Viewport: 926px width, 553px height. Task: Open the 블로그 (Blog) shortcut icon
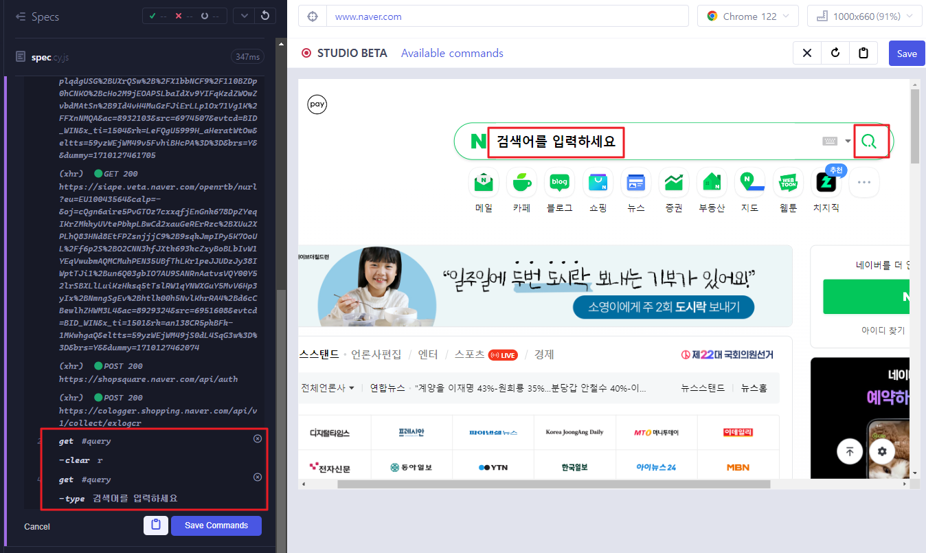coord(559,182)
